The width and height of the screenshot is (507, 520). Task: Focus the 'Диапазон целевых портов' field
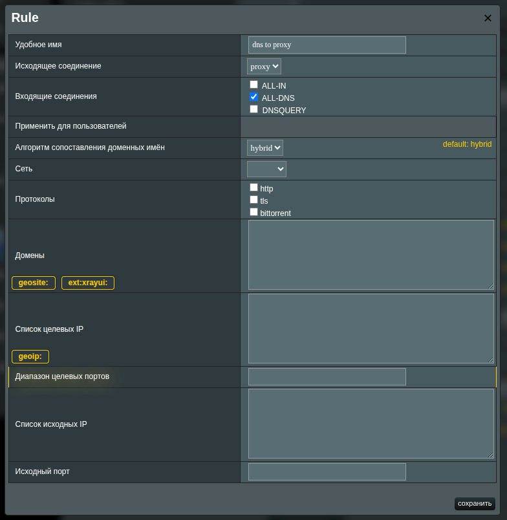(327, 376)
